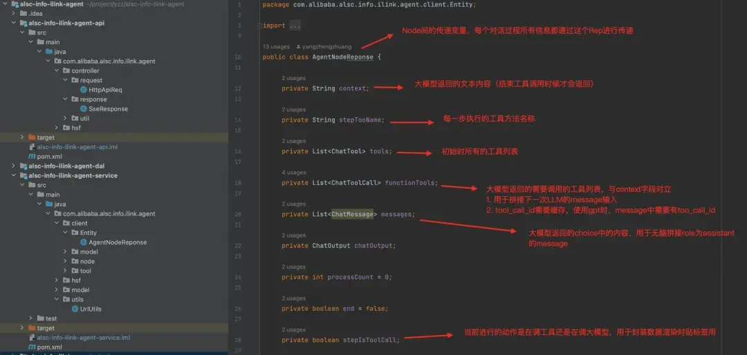Click the highlighted ChatMessage type
The image size is (747, 355).
click(x=352, y=214)
